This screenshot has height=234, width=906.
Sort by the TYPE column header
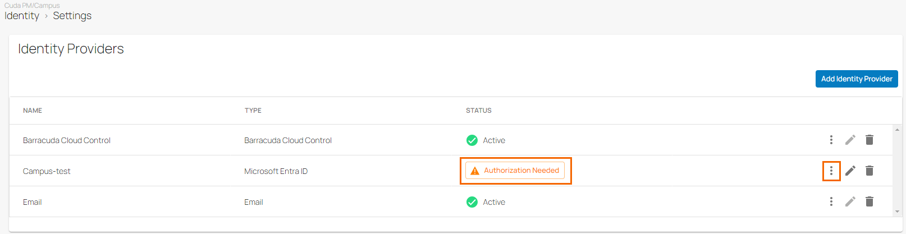coord(253,111)
